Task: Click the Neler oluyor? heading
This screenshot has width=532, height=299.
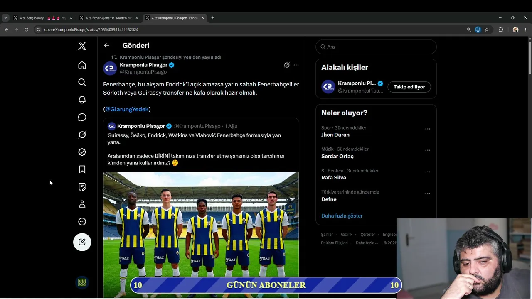Action: point(344,113)
